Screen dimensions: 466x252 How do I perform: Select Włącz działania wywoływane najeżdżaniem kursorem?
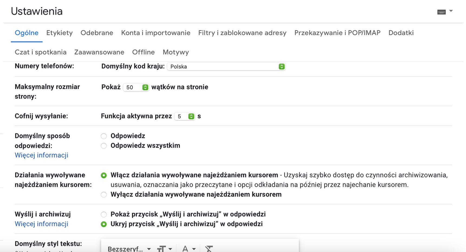tap(104, 175)
